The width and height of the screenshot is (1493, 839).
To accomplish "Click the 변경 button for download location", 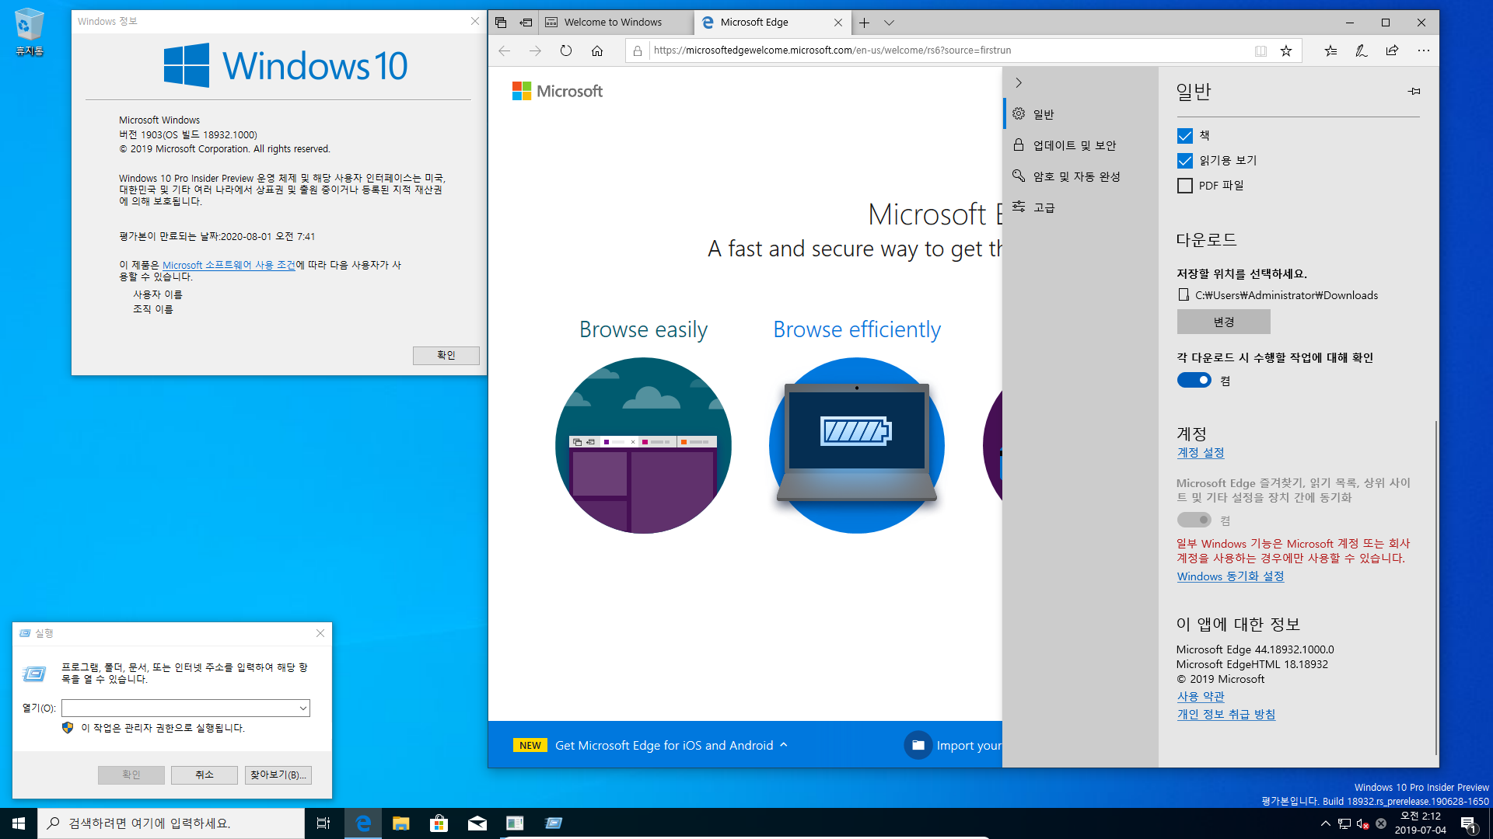I will coord(1223,322).
